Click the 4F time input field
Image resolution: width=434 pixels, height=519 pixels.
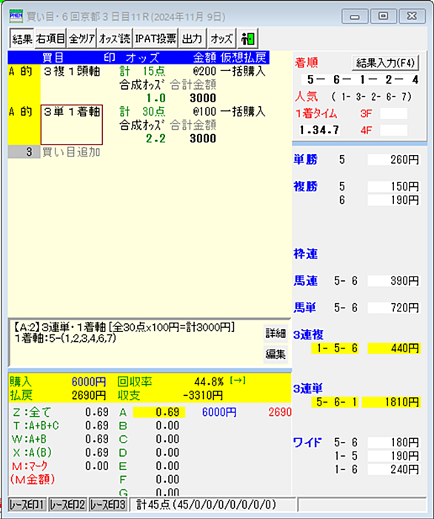pos(394,130)
